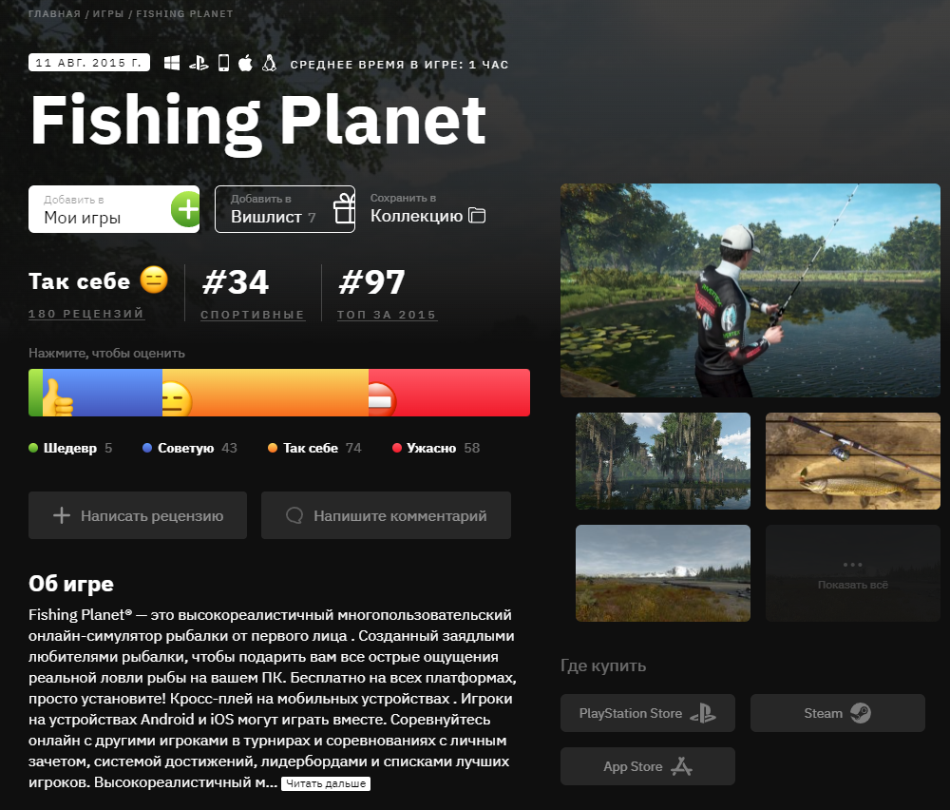The width and height of the screenshot is (950, 810).
Task: Open the 180 рецензий link
Action: click(x=86, y=314)
